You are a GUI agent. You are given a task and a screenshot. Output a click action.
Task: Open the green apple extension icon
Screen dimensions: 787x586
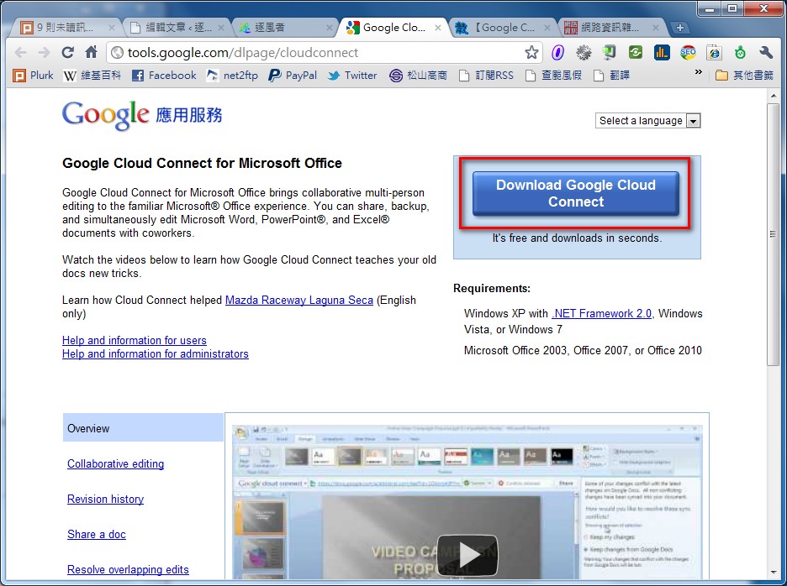click(x=740, y=52)
